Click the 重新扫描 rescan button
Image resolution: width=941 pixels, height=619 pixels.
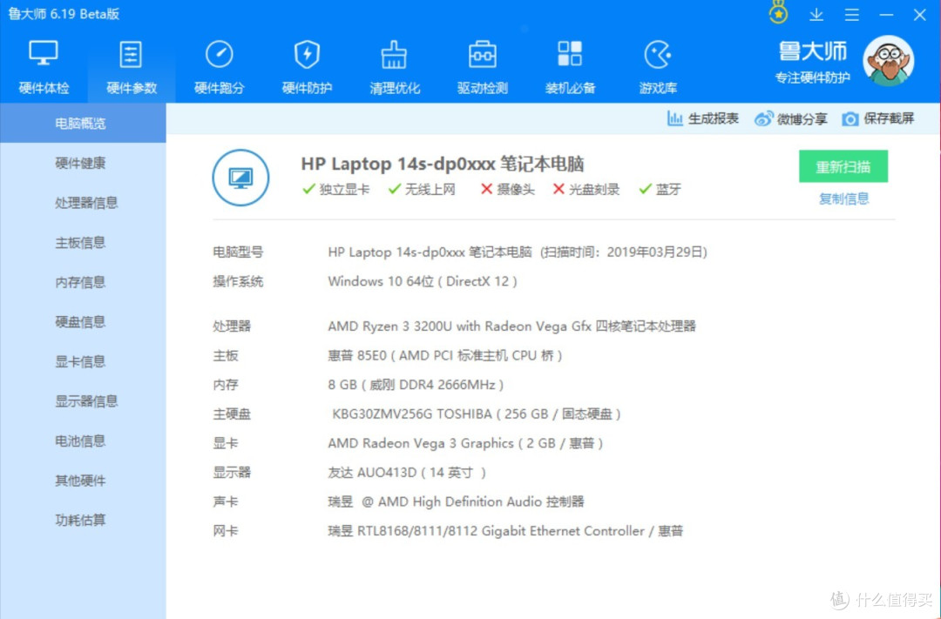843,166
